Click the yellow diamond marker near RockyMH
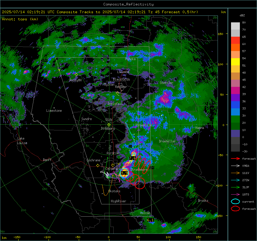 pos(76,75)
